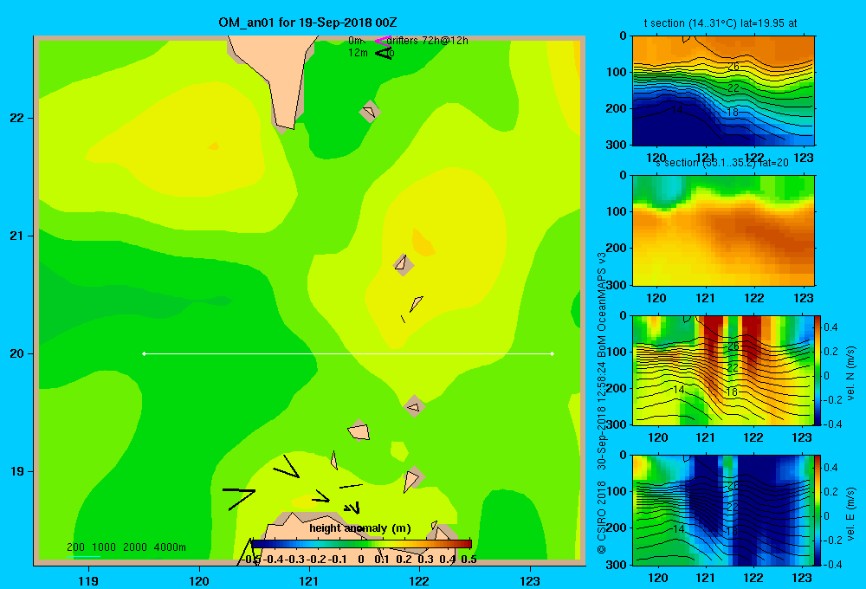Click the '14' isotherm label in t section
The width and height of the screenshot is (866, 589).
tap(676, 110)
